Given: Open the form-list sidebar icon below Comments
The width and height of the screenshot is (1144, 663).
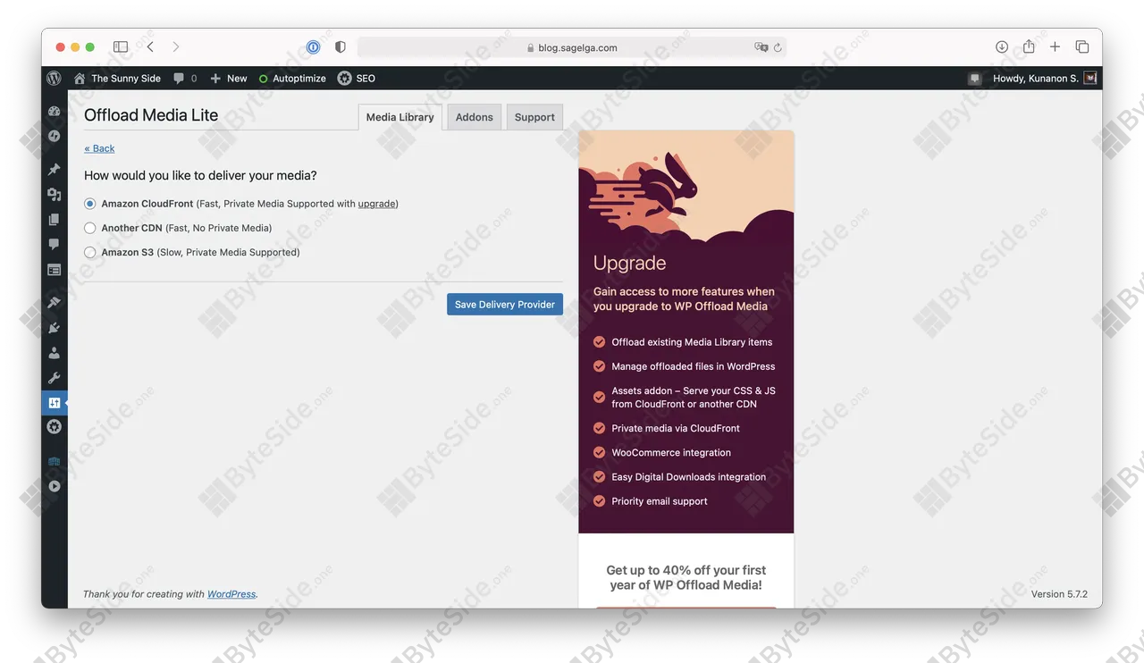Looking at the screenshot, I should click(x=54, y=269).
